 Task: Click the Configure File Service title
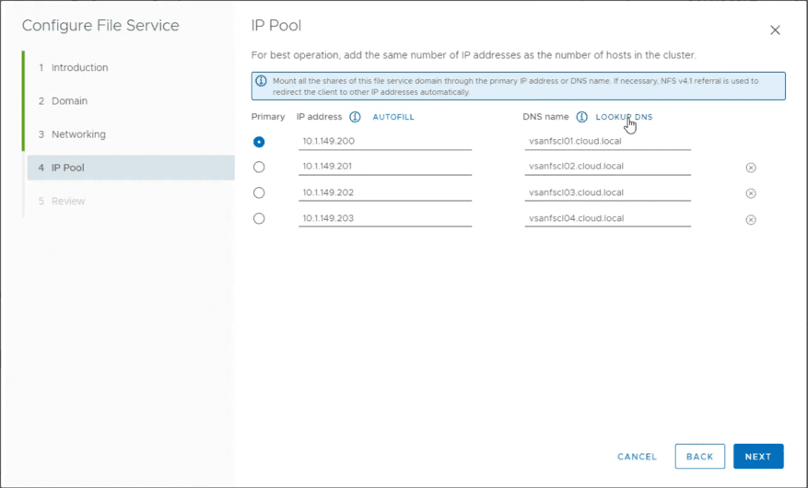coord(100,26)
